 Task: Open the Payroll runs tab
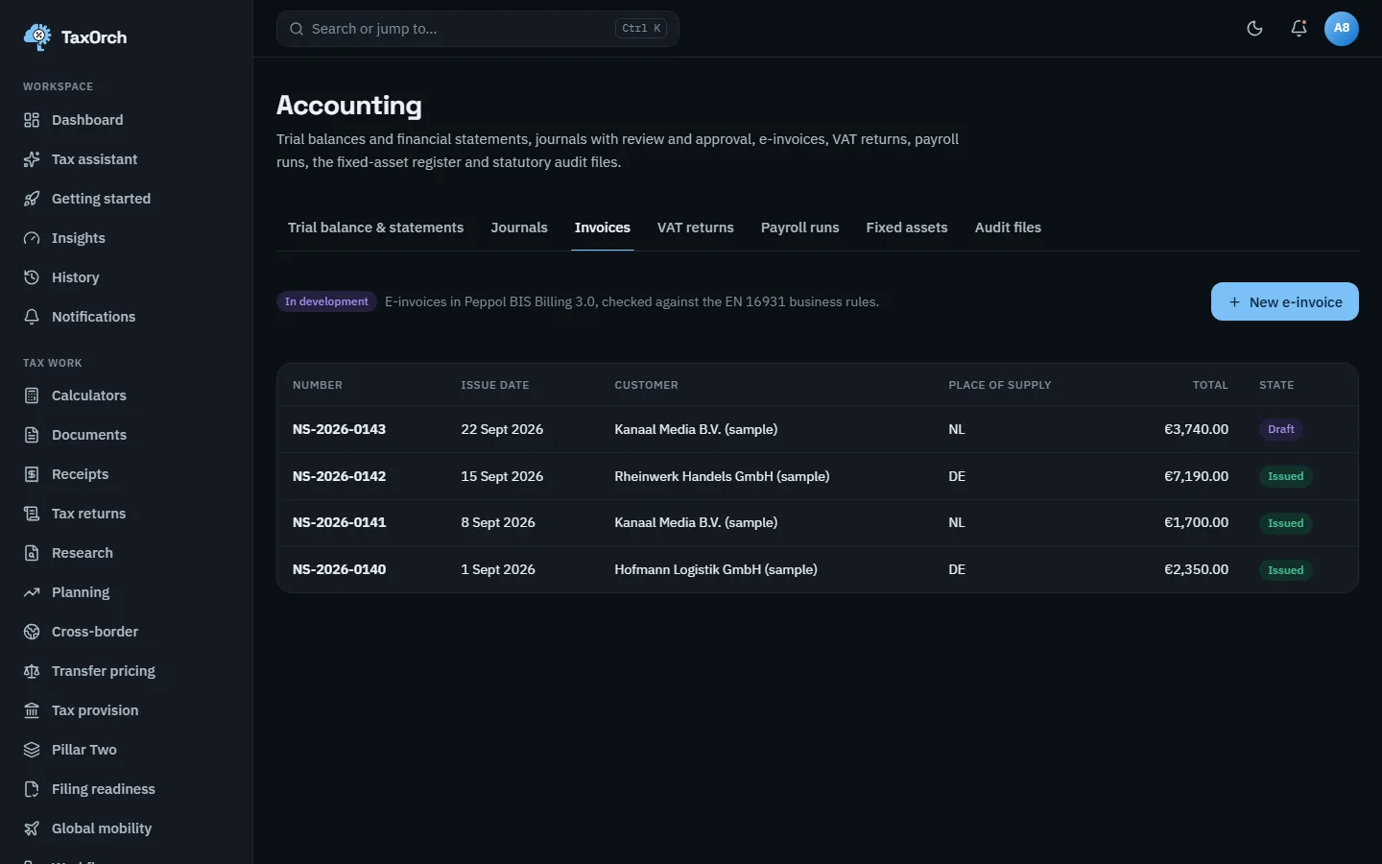800,228
